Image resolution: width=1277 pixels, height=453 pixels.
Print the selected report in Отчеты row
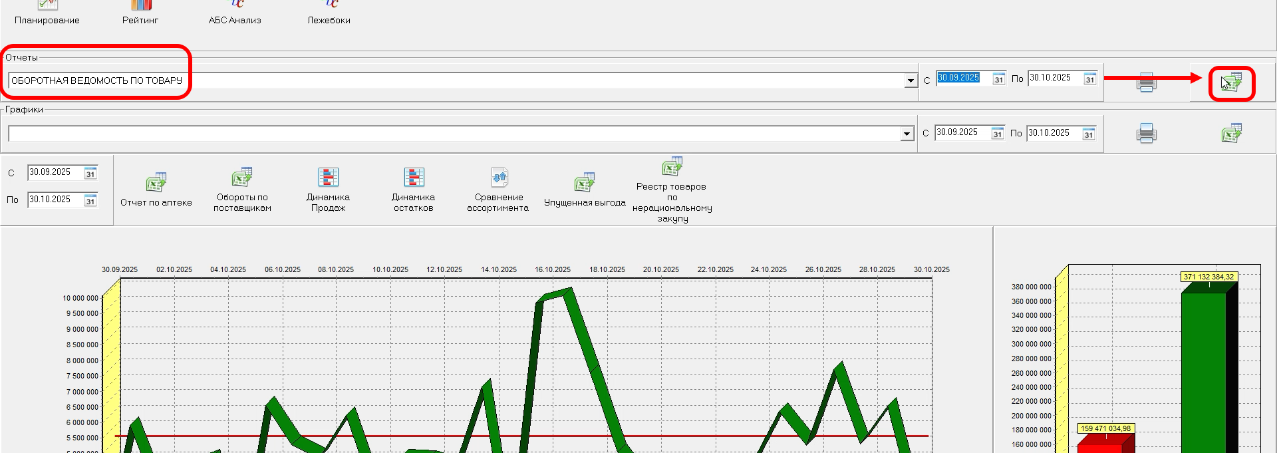(x=1146, y=81)
